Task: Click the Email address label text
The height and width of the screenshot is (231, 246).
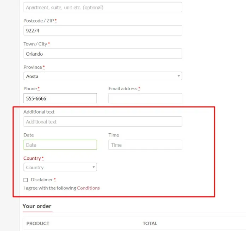Action: [123, 89]
